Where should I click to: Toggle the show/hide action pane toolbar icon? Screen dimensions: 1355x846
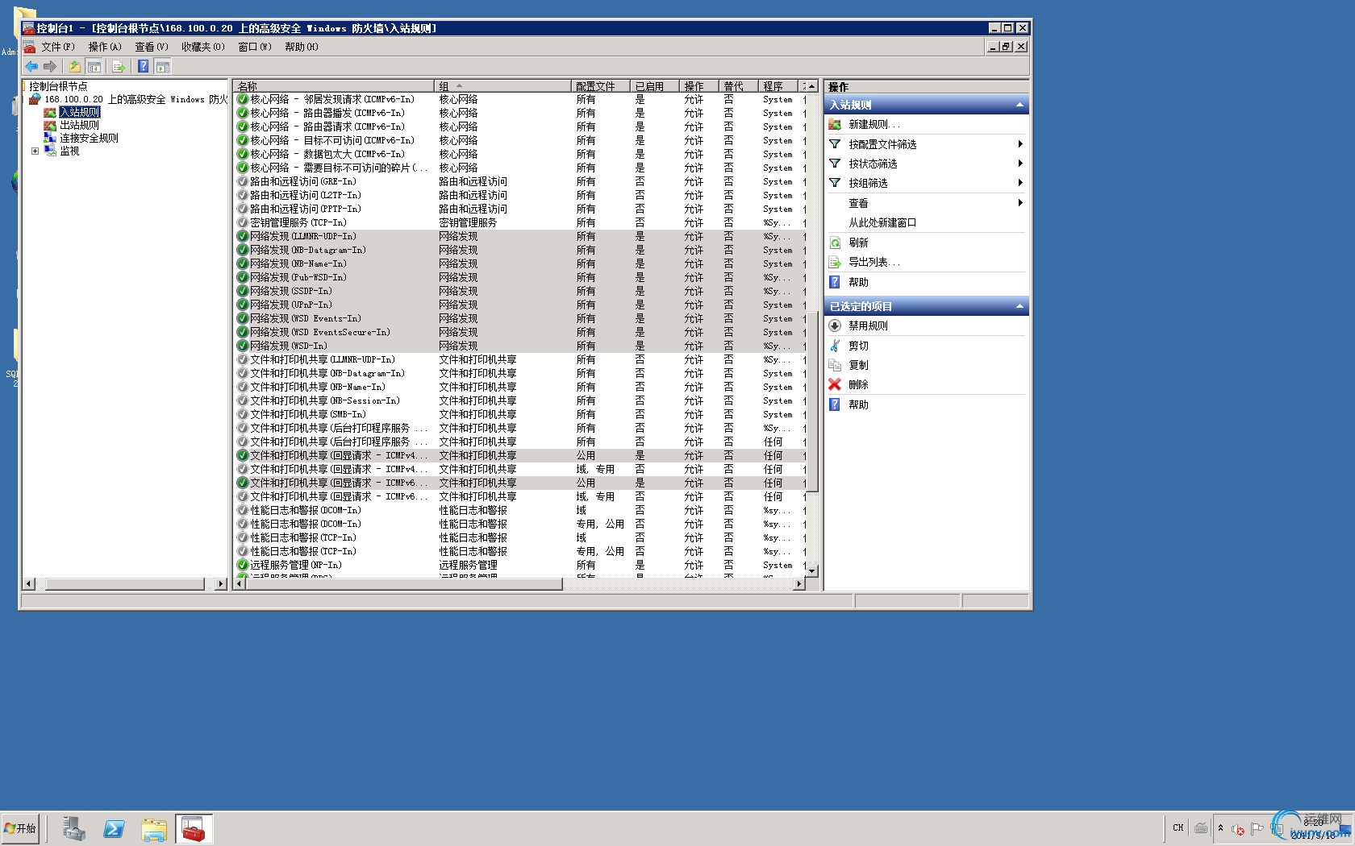(x=163, y=66)
